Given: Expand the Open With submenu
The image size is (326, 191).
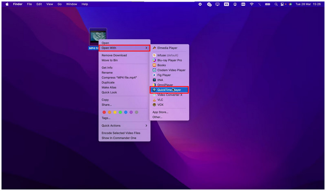Looking at the screenshot, I should [124, 48].
